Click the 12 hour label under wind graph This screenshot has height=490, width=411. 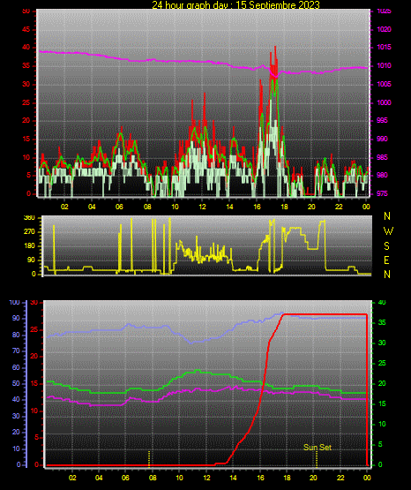[202, 207]
